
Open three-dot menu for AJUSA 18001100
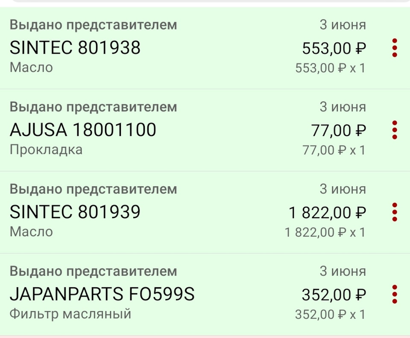394,130
